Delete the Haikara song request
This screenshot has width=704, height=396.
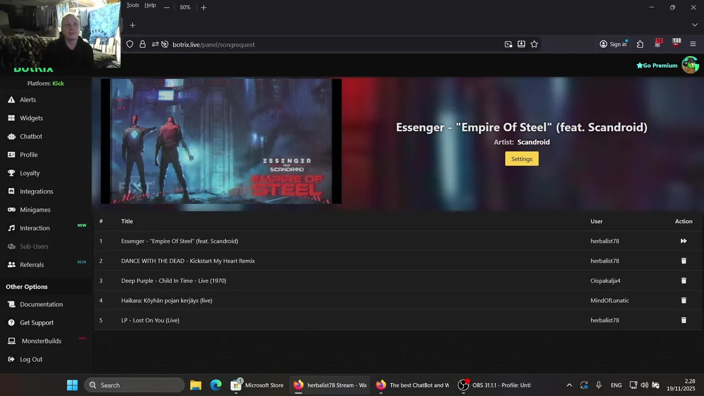684,300
